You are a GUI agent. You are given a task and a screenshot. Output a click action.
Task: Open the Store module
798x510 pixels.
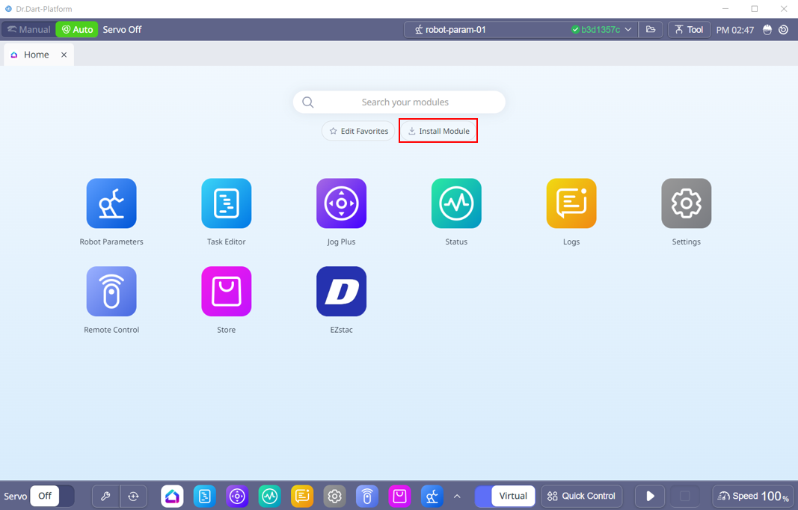click(x=226, y=292)
